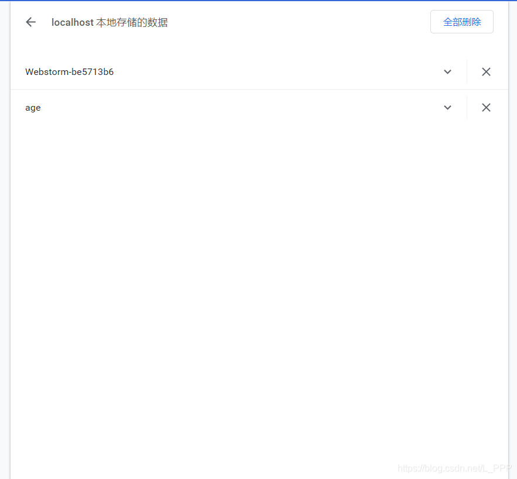Expand the age entry chevron
The image size is (517, 479).
click(447, 108)
